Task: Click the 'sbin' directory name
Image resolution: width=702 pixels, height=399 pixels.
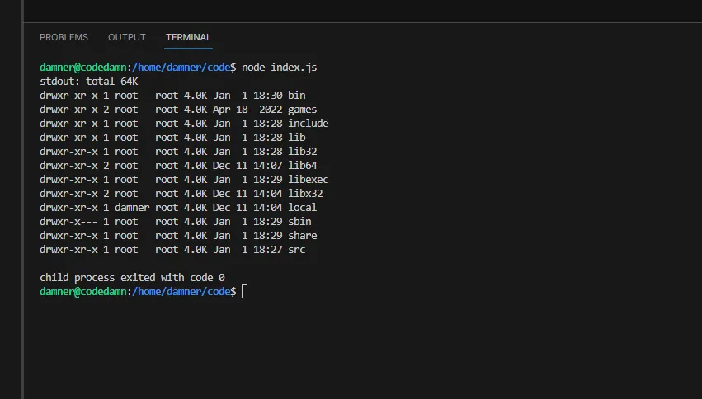Action: (299, 222)
